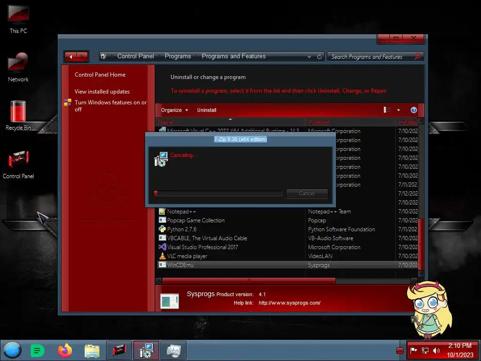Expand the view options dropdown arrow
The image size is (481, 361).
tap(398, 110)
